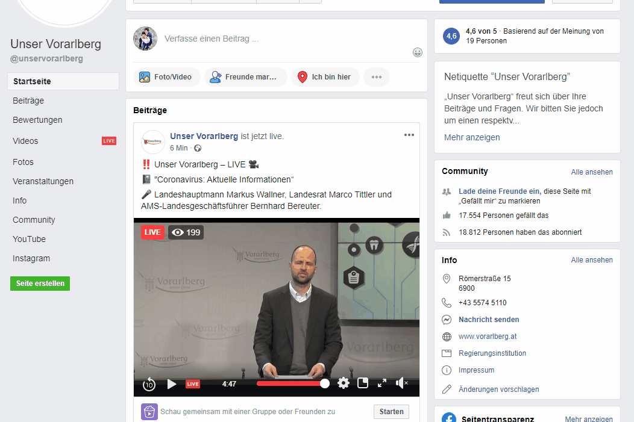634x422 pixels.
Task: Click the Watch Party popcorn icon
Action: (x=149, y=412)
